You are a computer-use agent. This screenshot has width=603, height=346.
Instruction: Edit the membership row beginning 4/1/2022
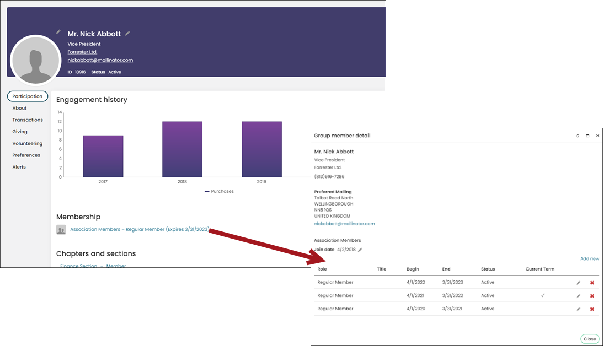click(578, 283)
